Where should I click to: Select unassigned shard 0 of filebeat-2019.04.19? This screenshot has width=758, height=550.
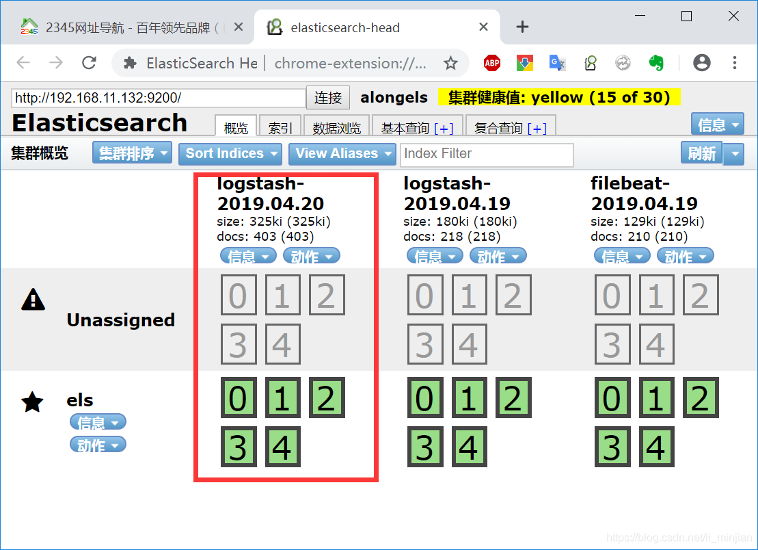click(x=612, y=295)
